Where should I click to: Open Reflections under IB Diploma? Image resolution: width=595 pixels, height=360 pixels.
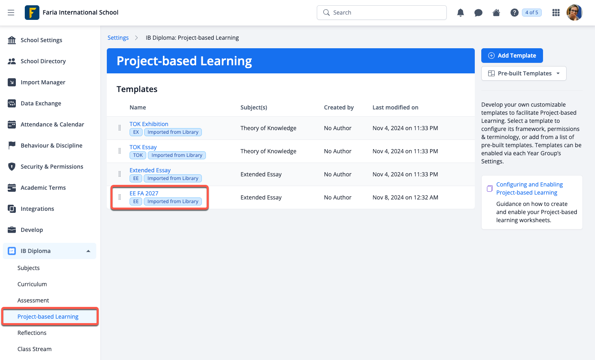[x=32, y=333]
